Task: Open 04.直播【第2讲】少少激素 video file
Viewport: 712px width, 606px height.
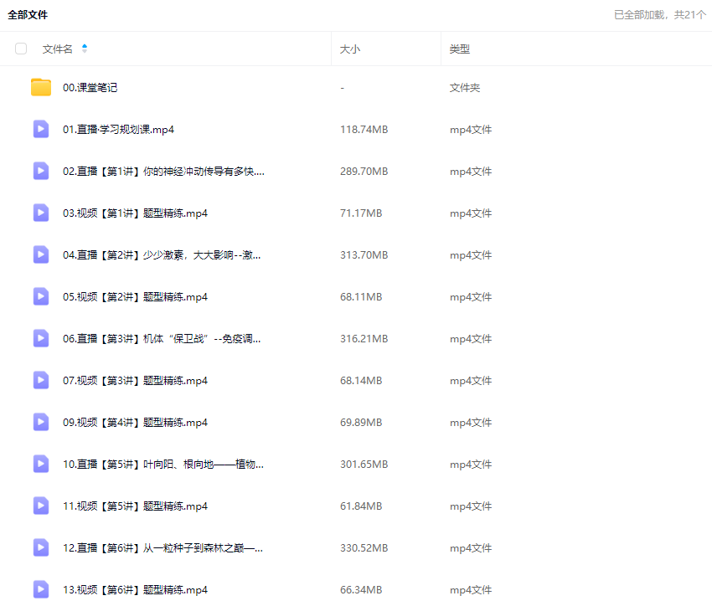Action: click(162, 255)
